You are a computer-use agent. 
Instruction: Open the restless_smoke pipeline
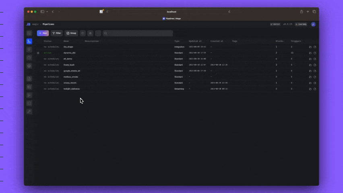[71, 77]
